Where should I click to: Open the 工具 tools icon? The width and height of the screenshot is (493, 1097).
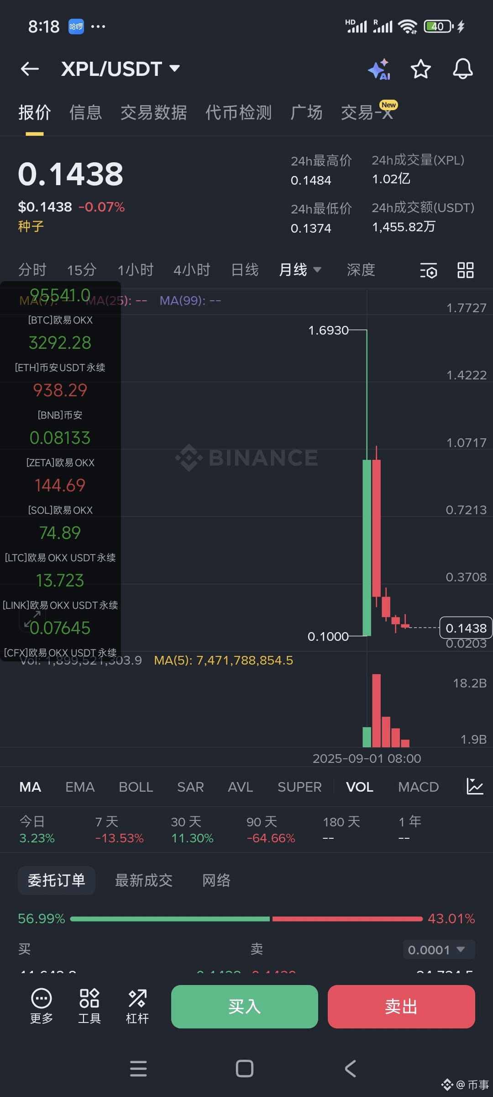click(89, 1006)
